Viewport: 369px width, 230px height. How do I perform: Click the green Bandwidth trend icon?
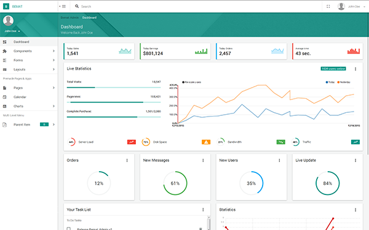coord(280,142)
